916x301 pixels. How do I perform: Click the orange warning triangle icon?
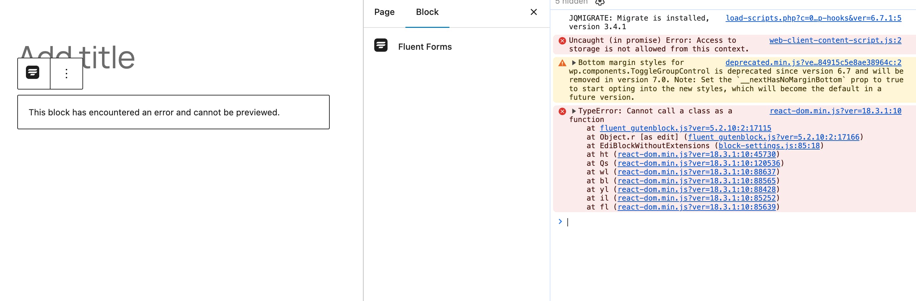pyautogui.click(x=562, y=63)
